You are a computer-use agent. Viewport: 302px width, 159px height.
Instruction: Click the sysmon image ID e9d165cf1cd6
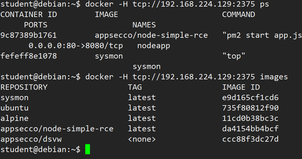pyautogui.click(x=250, y=98)
